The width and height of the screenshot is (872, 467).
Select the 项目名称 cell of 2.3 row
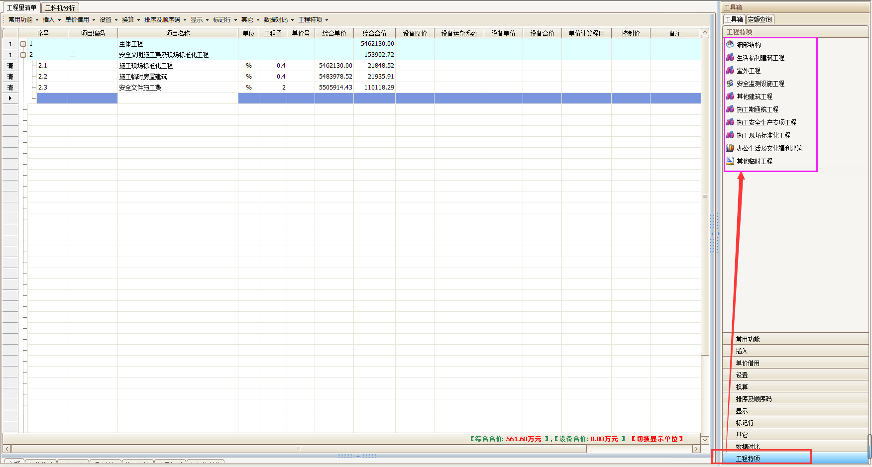[x=177, y=88]
